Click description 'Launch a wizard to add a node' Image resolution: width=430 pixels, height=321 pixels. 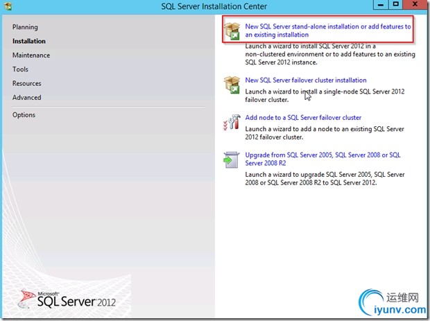point(325,133)
